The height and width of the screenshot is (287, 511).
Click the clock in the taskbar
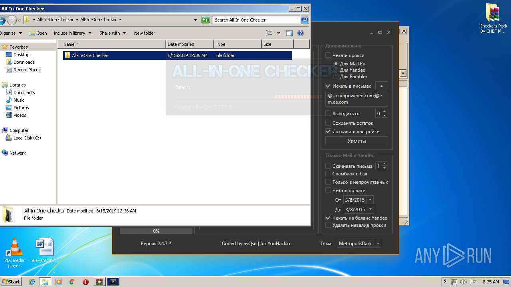(x=490, y=282)
